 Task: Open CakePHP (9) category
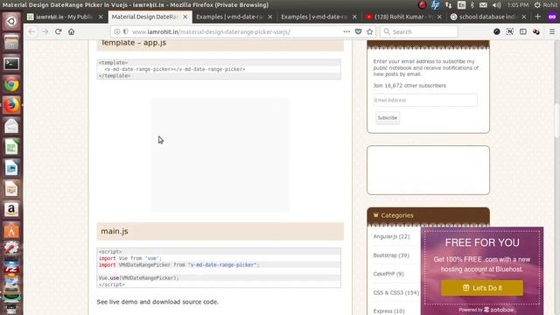(388, 274)
